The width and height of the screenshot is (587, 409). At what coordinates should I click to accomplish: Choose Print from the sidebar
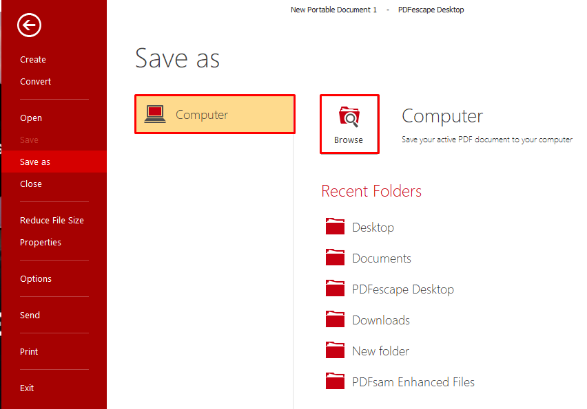tap(29, 351)
